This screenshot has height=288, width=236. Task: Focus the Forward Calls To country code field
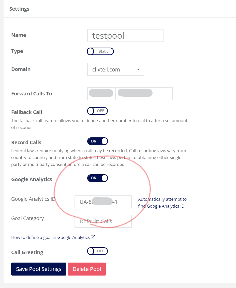(101, 94)
